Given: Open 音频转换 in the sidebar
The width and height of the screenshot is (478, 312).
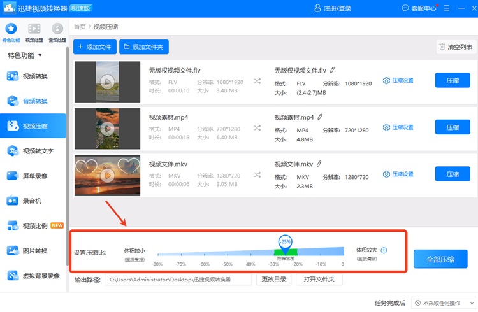Looking at the screenshot, I should point(33,101).
